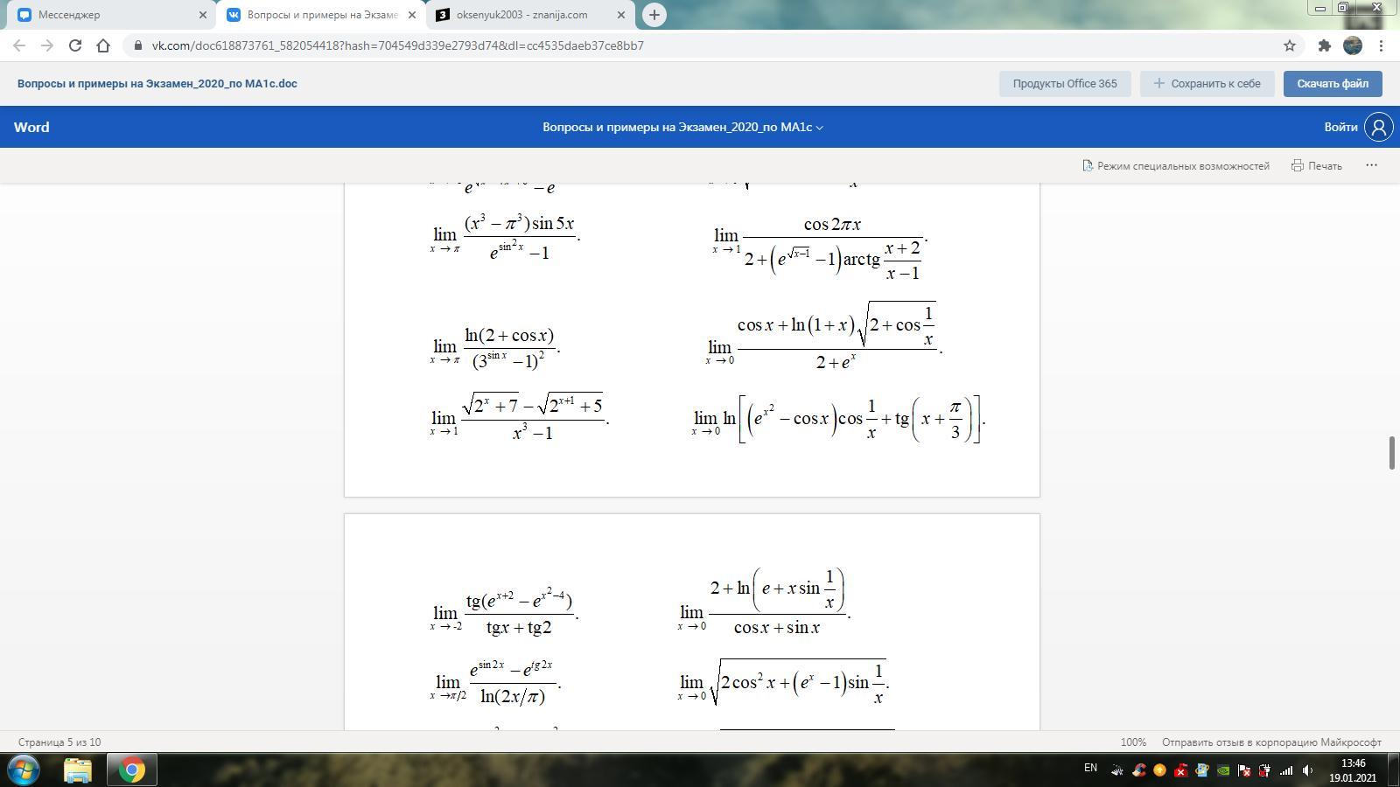Click the limit formula with ln(2+cos x)
Viewport: 1400px width, 787px height.
click(495, 348)
